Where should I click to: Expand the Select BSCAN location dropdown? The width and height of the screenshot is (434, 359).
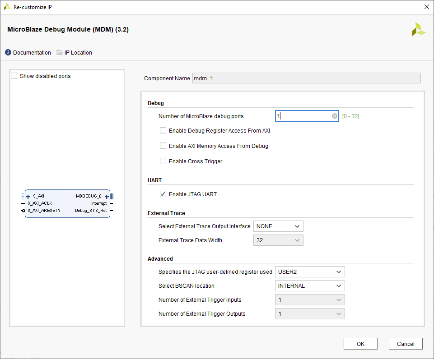click(310, 286)
